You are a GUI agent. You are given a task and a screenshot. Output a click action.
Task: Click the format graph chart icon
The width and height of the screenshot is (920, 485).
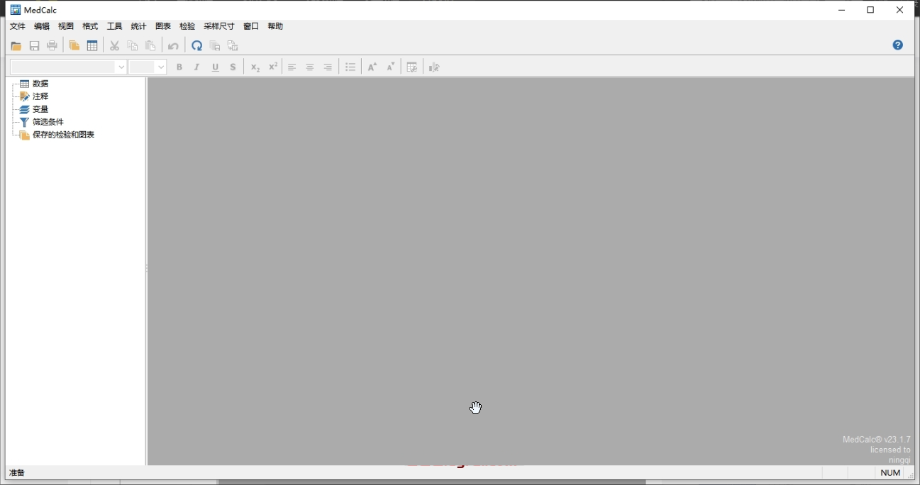(x=434, y=67)
